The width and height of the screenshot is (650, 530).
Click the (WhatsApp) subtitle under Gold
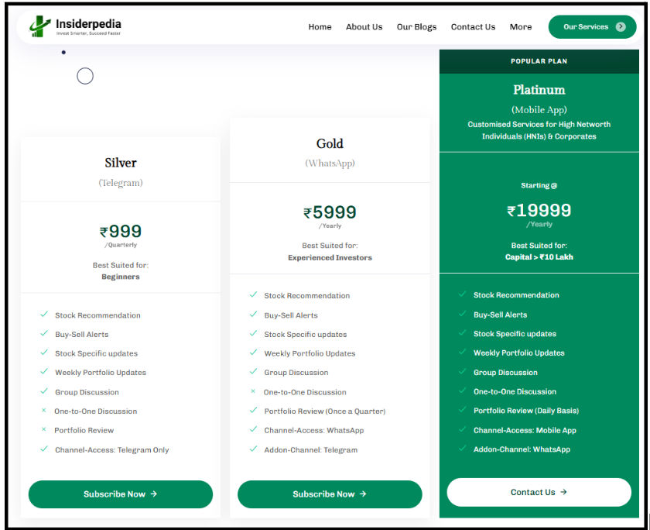coord(330,163)
